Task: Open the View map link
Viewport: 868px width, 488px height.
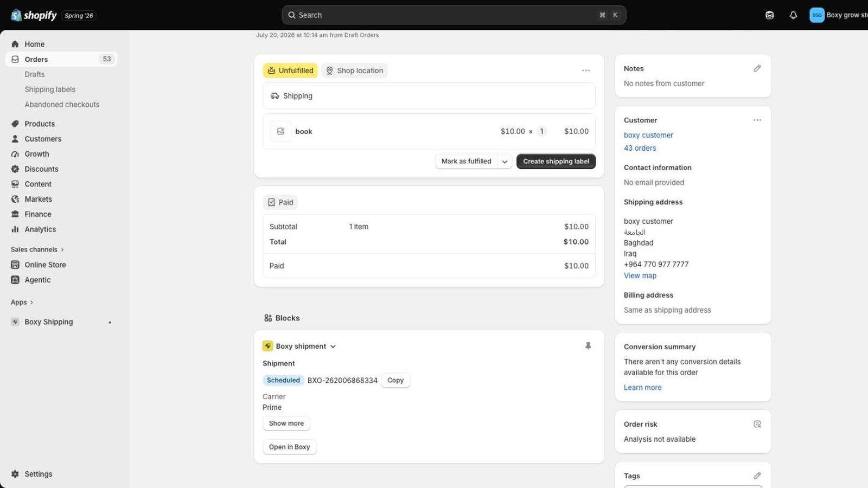Action: coord(640,275)
